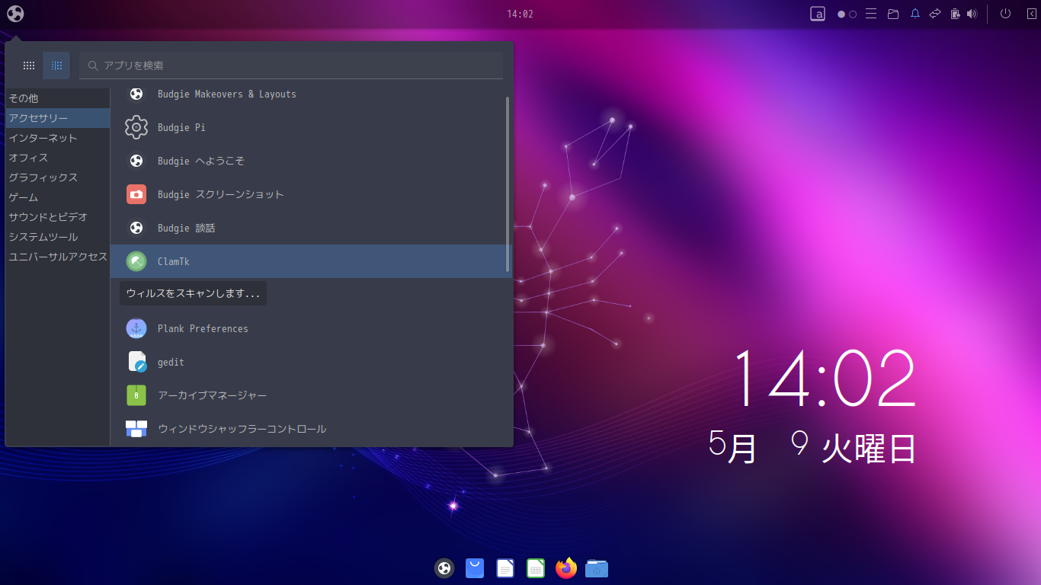Open the three-lines applet in panel
This screenshot has width=1041, height=585.
871,14
